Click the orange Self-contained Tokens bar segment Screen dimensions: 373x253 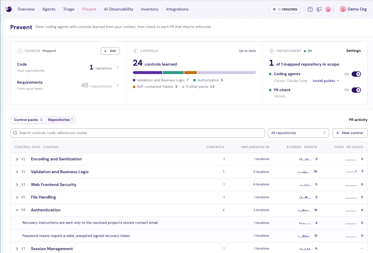pos(190,73)
